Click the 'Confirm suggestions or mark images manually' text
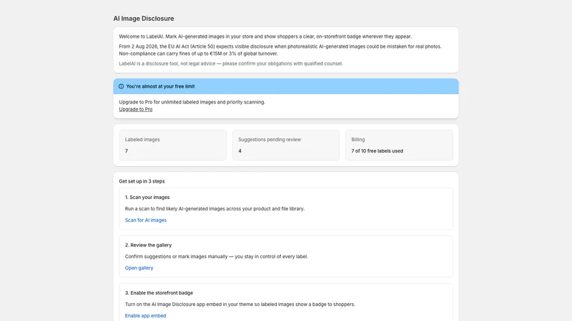 217,257
